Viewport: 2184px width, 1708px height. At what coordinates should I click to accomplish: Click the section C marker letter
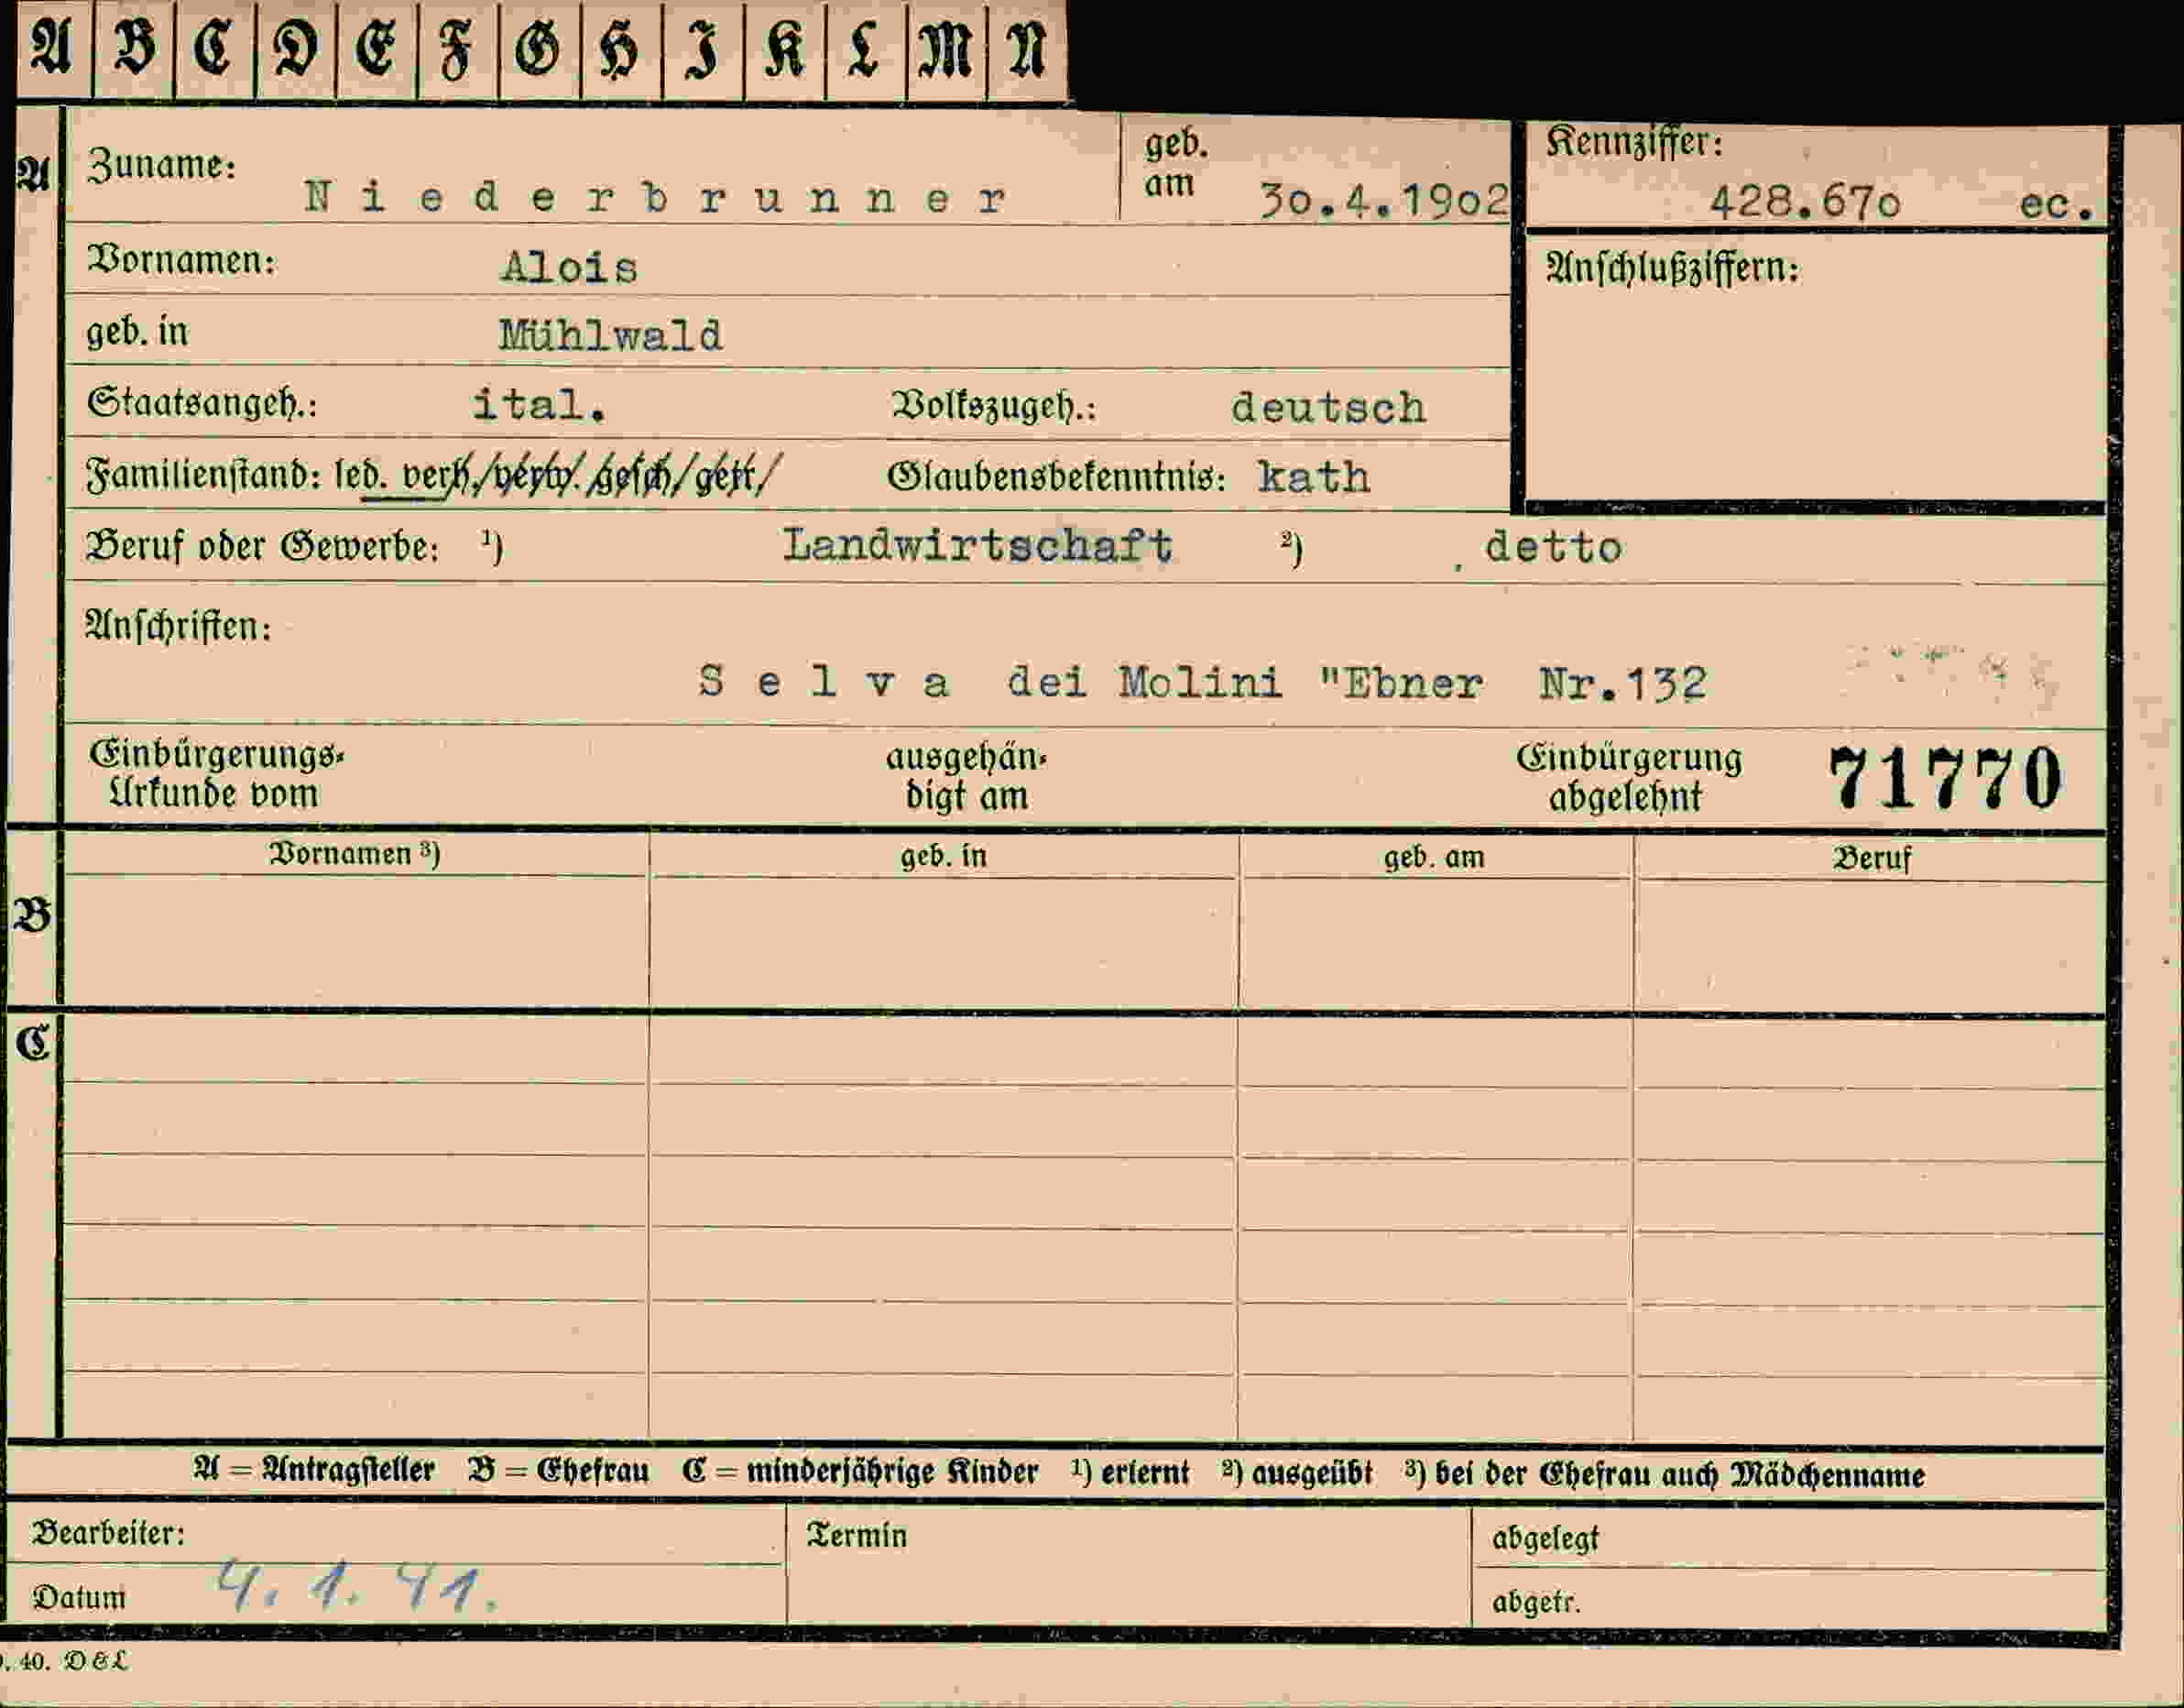click(x=32, y=1043)
